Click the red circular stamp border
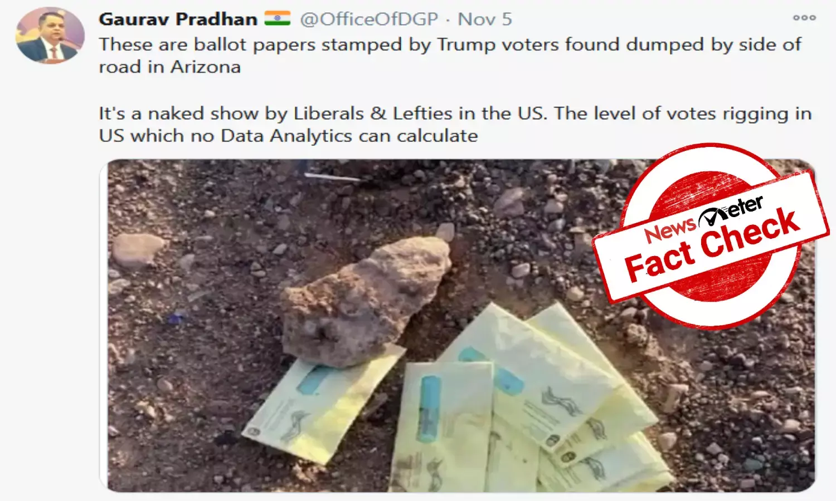The height and width of the screenshot is (501, 836). pos(711,237)
